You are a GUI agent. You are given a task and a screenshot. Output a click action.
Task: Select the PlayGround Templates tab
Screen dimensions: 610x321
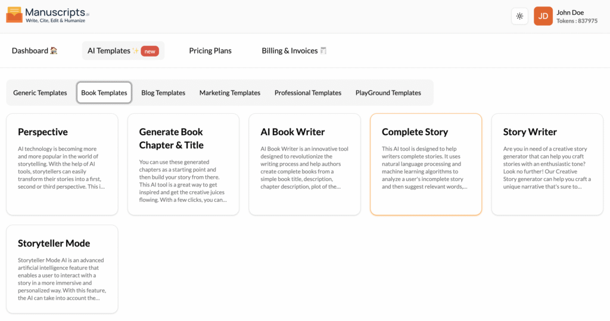(x=388, y=92)
